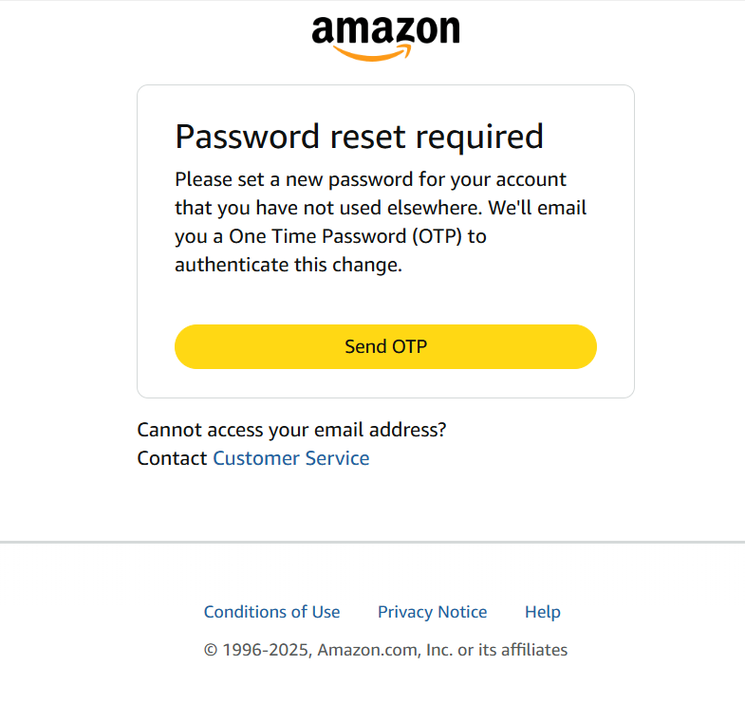This screenshot has width=745, height=721.
Task: Click "or its affiliates" in the footer
Action: pyautogui.click(x=512, y=650)
